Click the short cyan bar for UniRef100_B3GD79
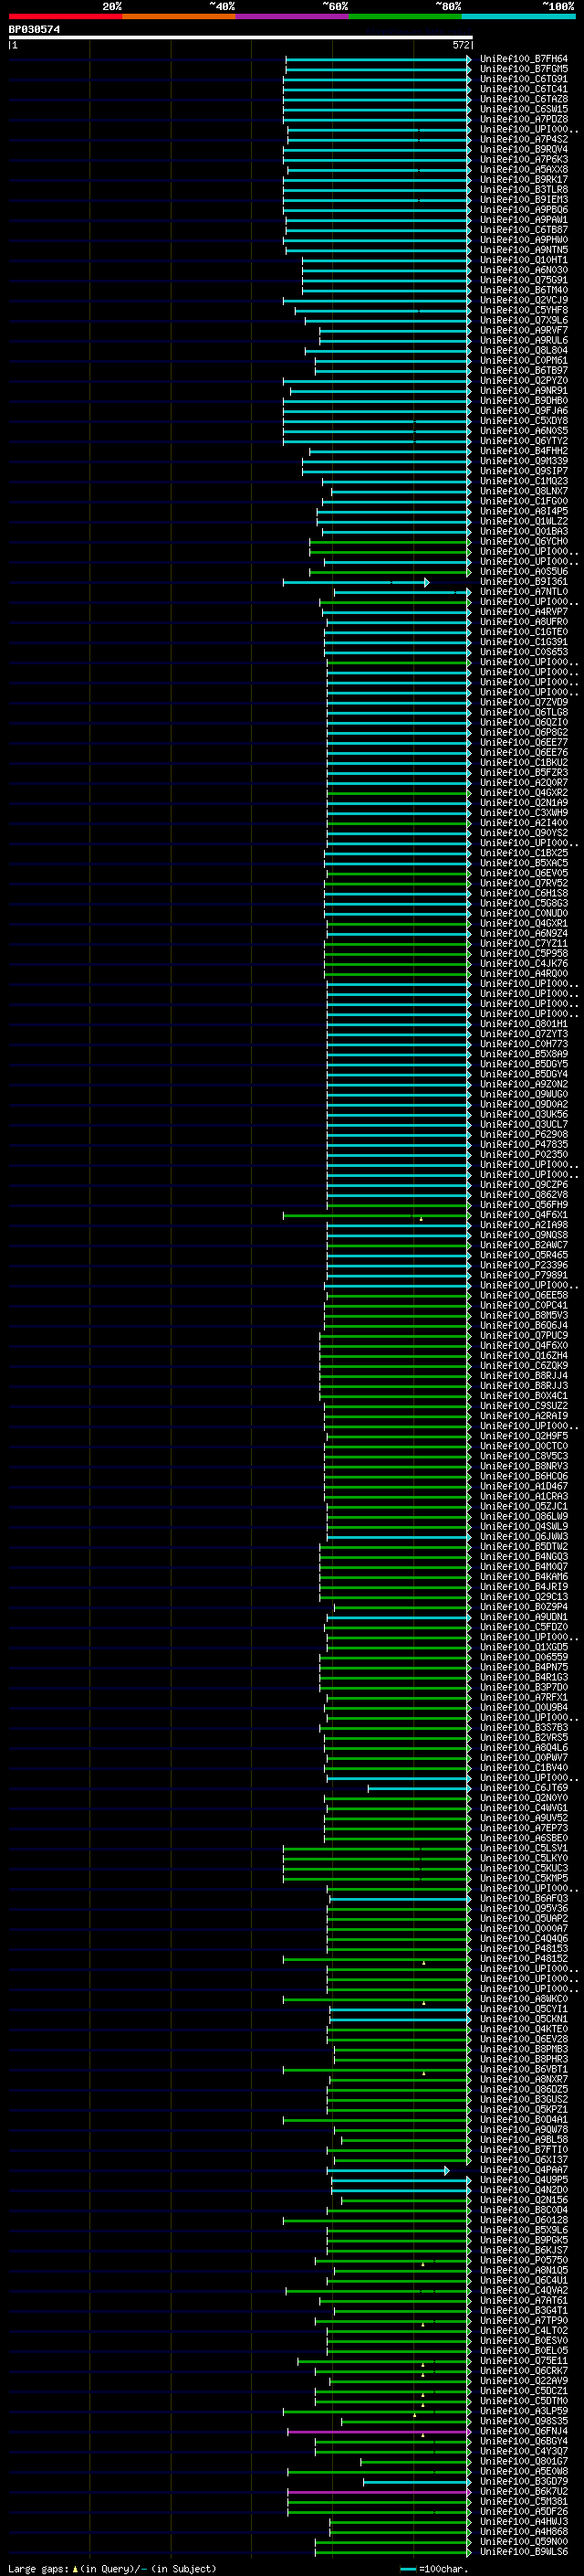Image resolution: width=584 pixels, height=2576 pixels. pos(417,2482)
